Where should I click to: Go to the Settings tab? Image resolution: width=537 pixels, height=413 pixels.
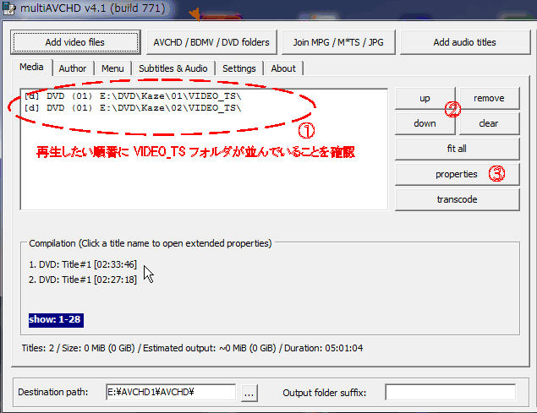click(x=239, y=68)
